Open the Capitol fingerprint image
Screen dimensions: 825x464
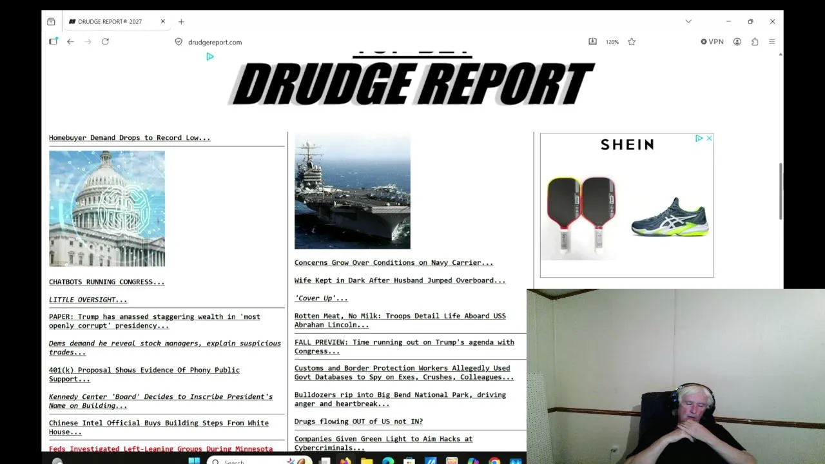[x=107, y=209]
